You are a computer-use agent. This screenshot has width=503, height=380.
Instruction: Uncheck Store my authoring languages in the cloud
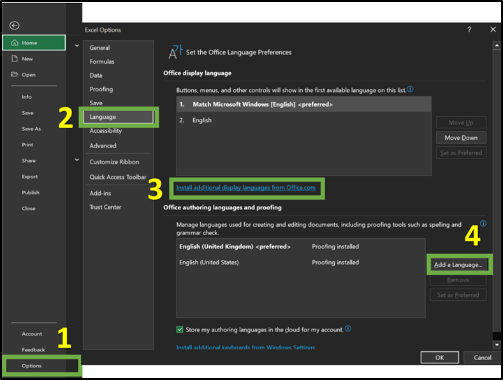180,330
